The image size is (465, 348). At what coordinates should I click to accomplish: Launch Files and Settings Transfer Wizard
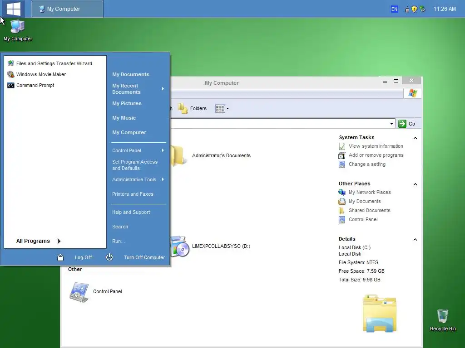click(x=55, y=63)
